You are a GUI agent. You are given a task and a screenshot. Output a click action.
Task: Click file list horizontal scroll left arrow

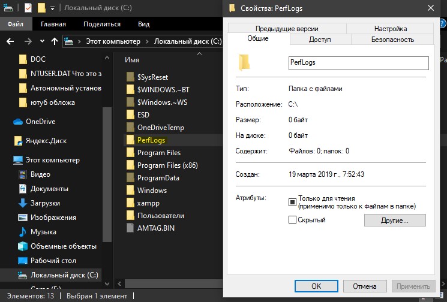tap(119, 283)
